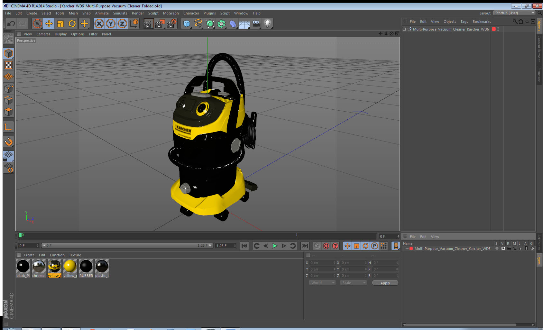543x330 pixels.
Task: Toggle coordinate system icon
Action: [134, 23]
